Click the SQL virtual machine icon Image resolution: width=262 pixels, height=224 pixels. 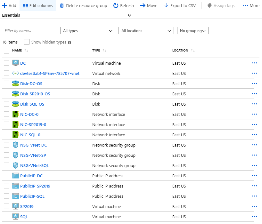coord(16,217)
